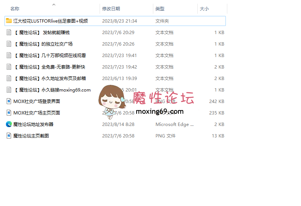Click text file icon beside 全免费-无套路-更新快
The height and width of the screenshot is (206, 301).
pyautogui.click(x=9, y=67)
